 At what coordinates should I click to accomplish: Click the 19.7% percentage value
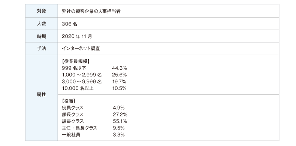(119, 82)
